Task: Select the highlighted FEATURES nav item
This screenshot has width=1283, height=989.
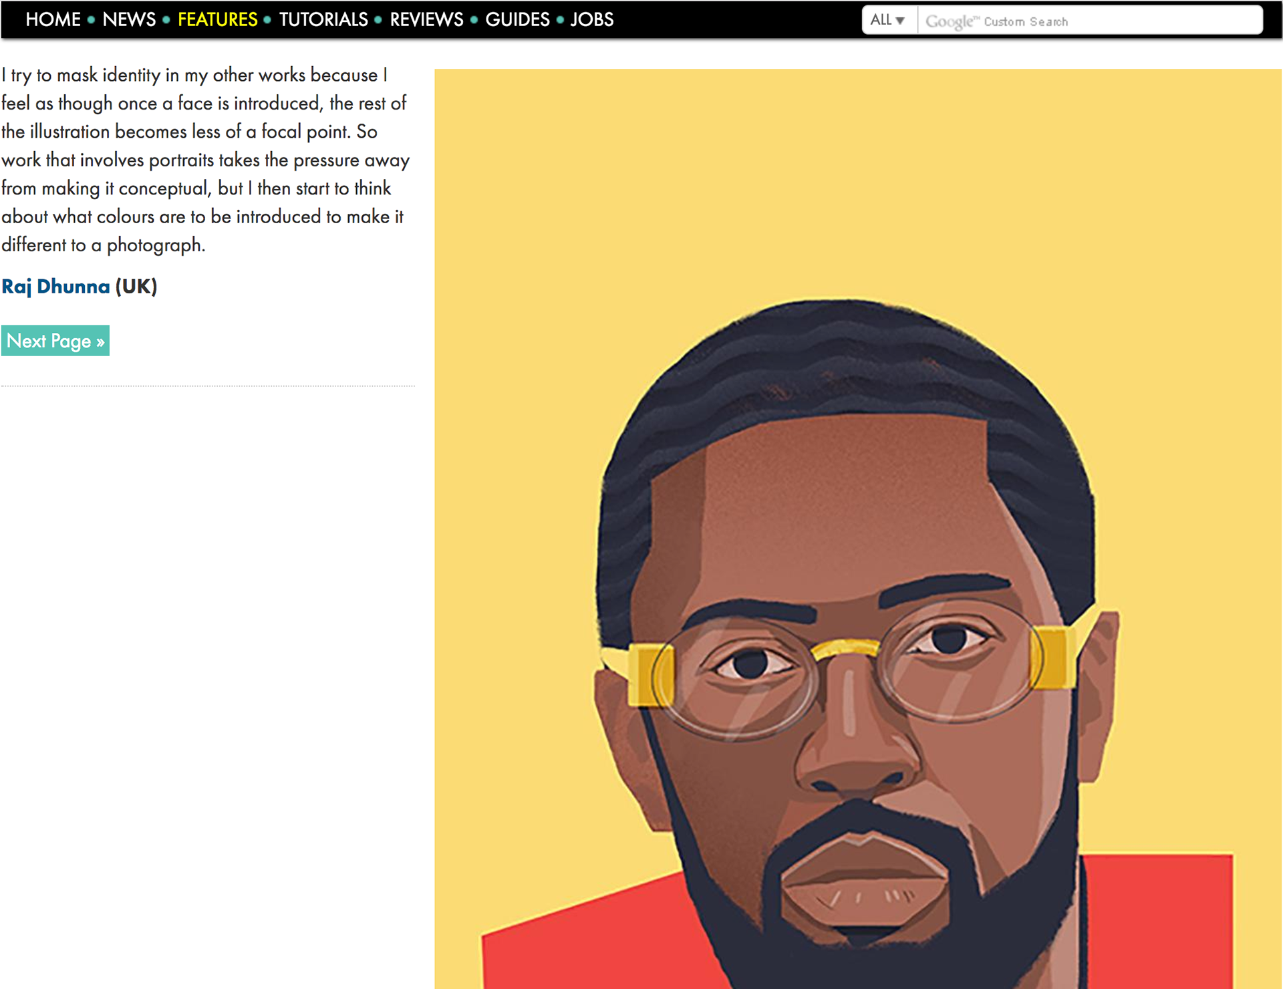Action: pos(217,19)
